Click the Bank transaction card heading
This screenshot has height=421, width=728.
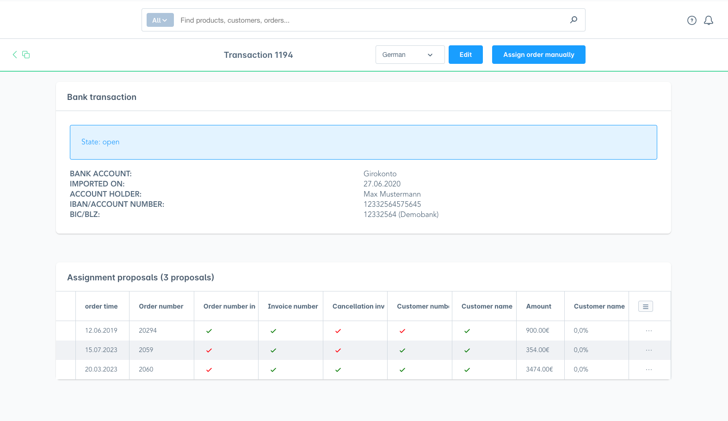[x=102, y=97]
